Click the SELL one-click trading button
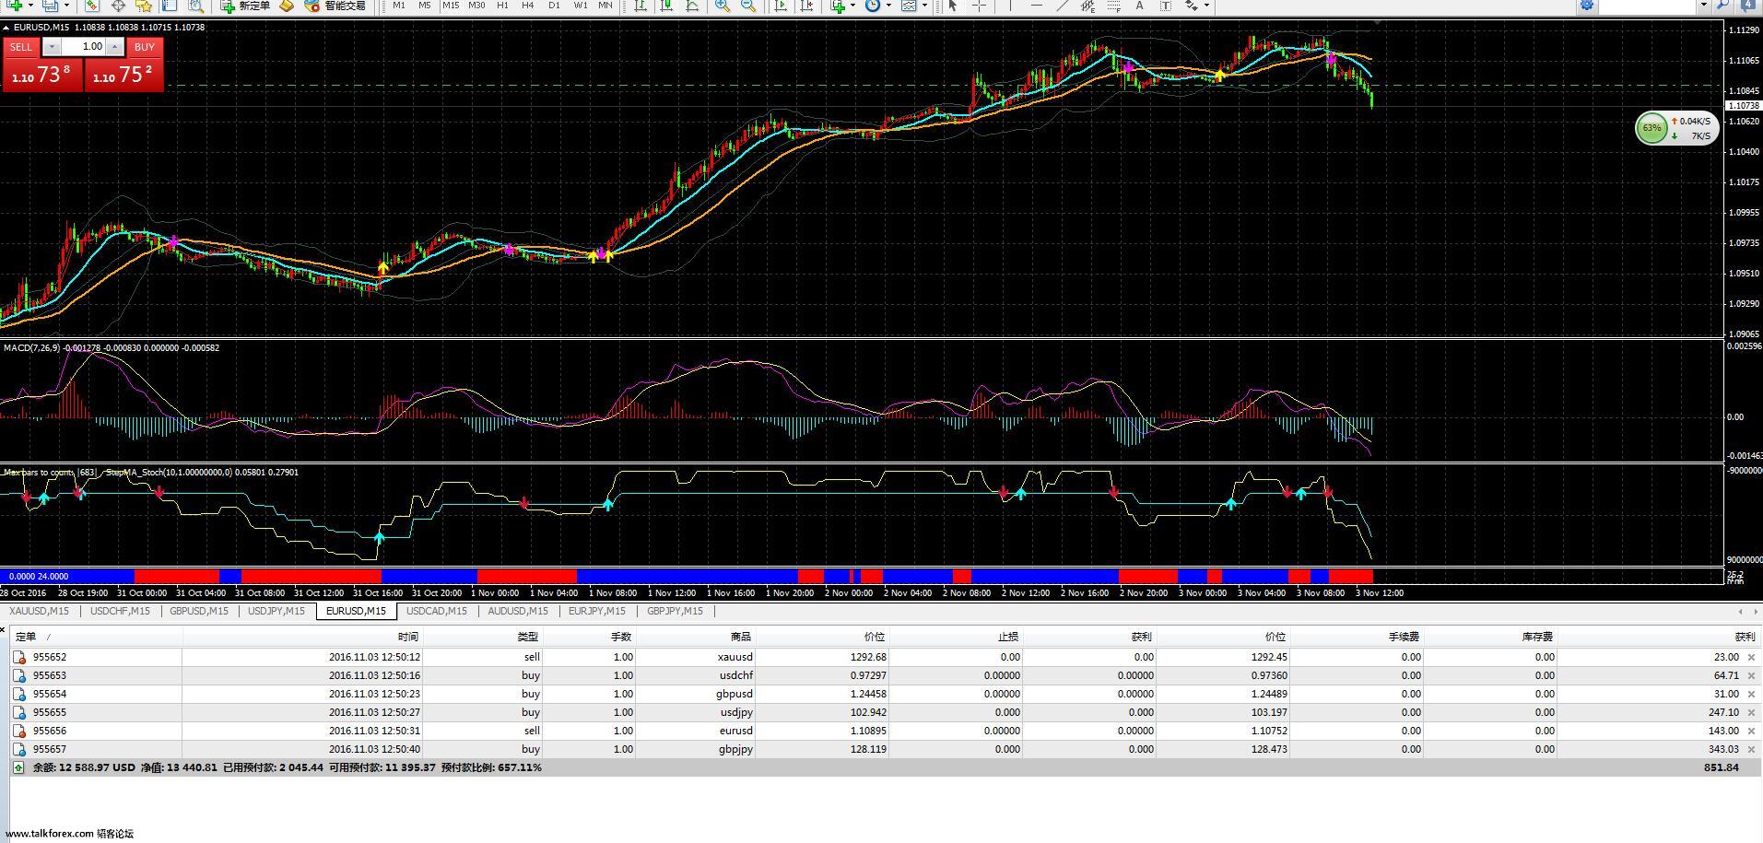The height and width of the screenshot is (843, 1763). click(x=21, y=47)
